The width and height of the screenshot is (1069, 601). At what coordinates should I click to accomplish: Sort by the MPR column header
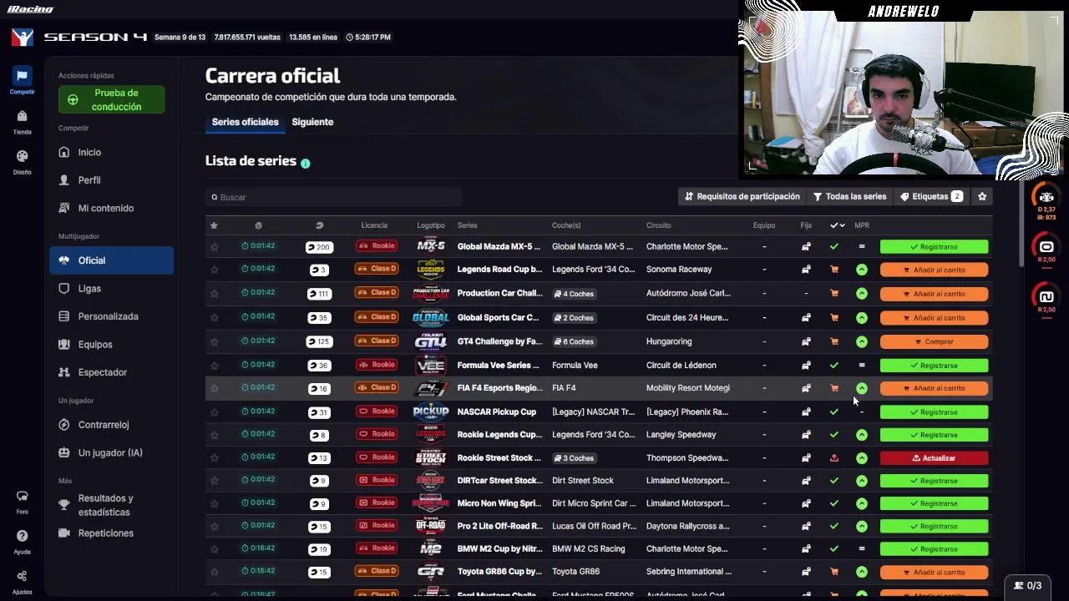point(862,225)
